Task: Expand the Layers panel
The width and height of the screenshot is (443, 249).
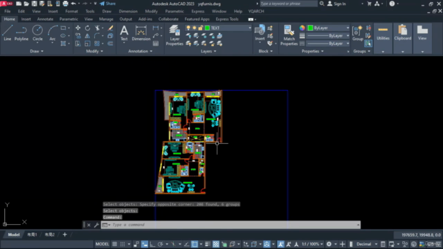Action: [208, 51]
